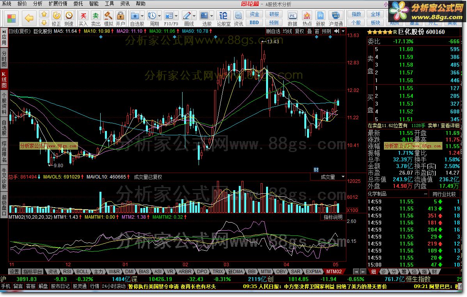The height and width of the screenshot is (297, 467).
Task: Click the 资金 button
Action: 254,14
